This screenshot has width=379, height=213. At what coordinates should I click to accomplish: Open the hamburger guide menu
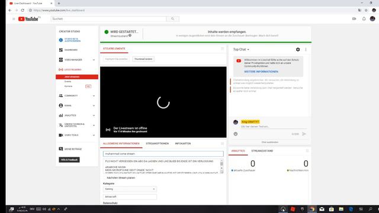[x=14, y=19]
